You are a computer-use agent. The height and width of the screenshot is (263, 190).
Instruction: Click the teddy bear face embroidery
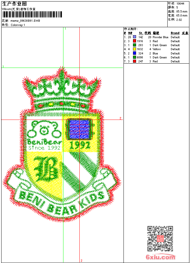tap(44, 129)
